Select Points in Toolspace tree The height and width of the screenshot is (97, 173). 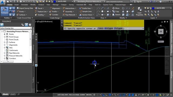click(x=11, y=34)
